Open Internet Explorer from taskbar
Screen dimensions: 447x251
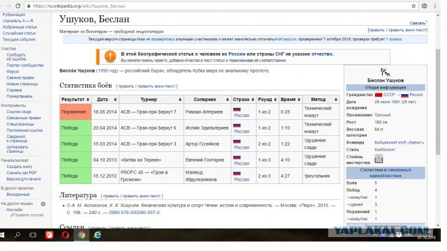pyautogui.click(x=98, y=235)
